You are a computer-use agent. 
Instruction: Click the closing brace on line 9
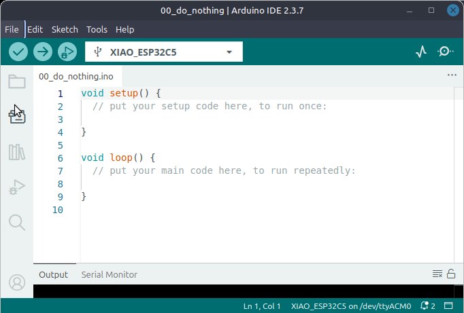click(84, 196)
